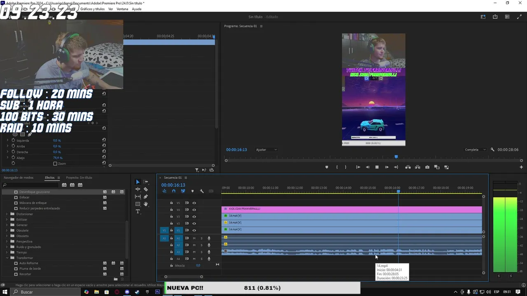This screenshot has width=527, height=296.
Task: Open the Ayuda menu
Action: [137, 9]
